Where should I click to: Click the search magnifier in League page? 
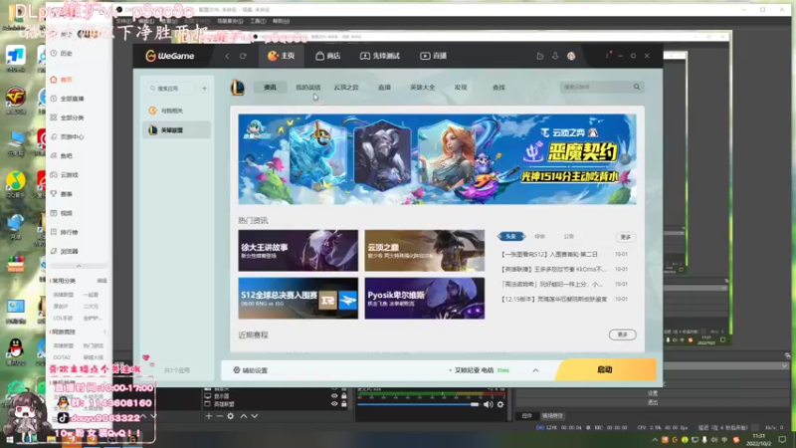(x=637, y=87)
